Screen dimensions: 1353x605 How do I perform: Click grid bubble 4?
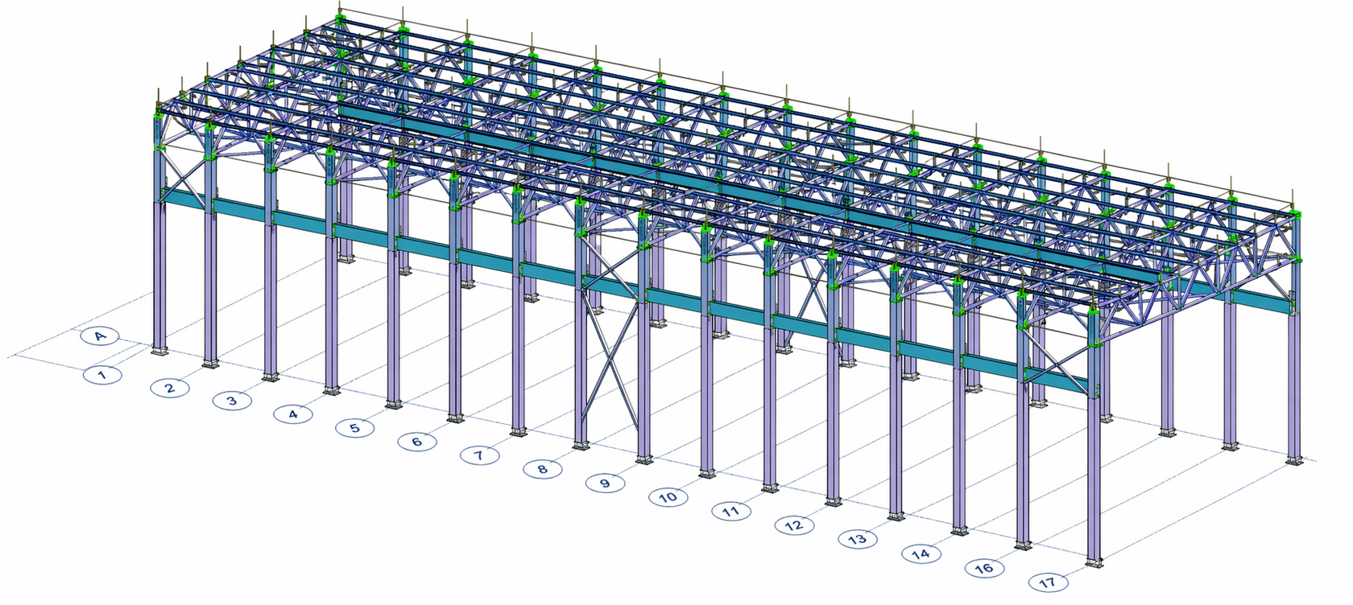(x=293, y=414)
